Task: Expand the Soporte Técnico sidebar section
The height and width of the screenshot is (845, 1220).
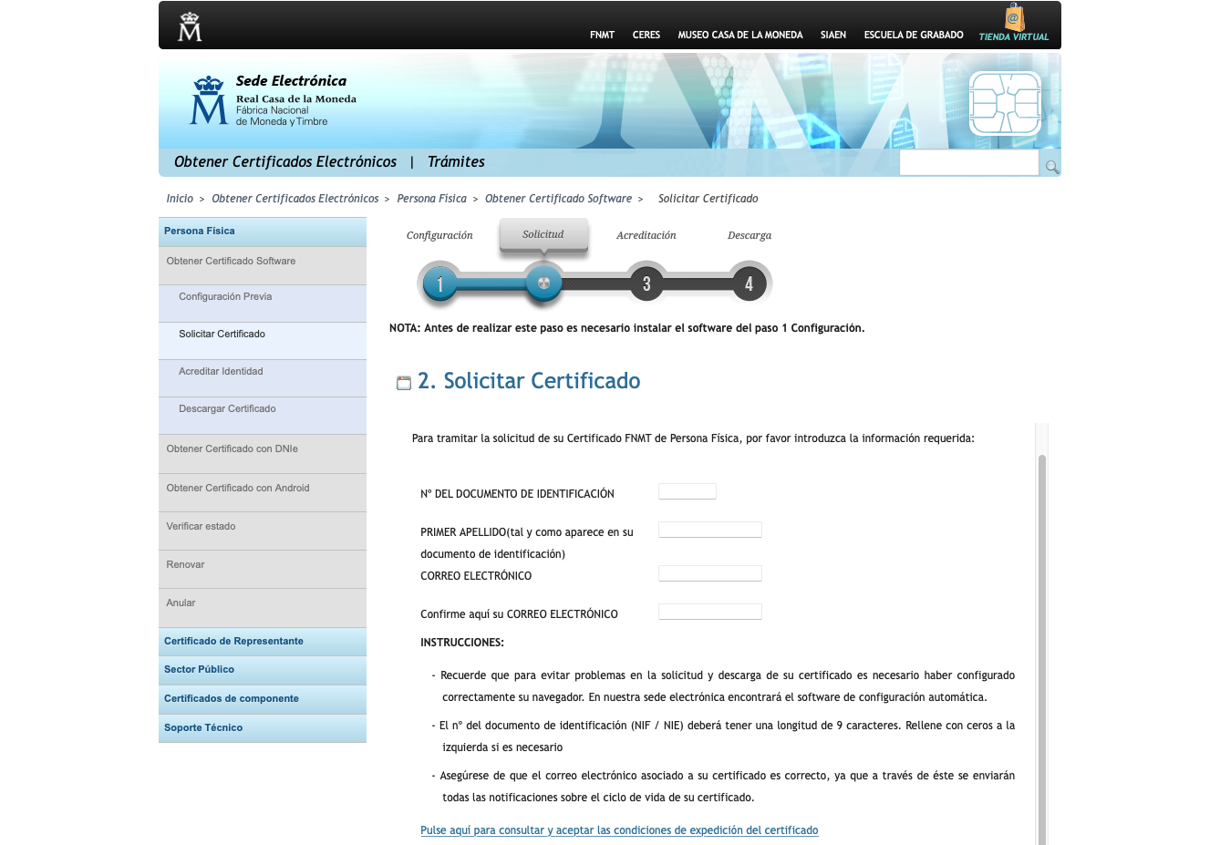Action: point(263,728)
